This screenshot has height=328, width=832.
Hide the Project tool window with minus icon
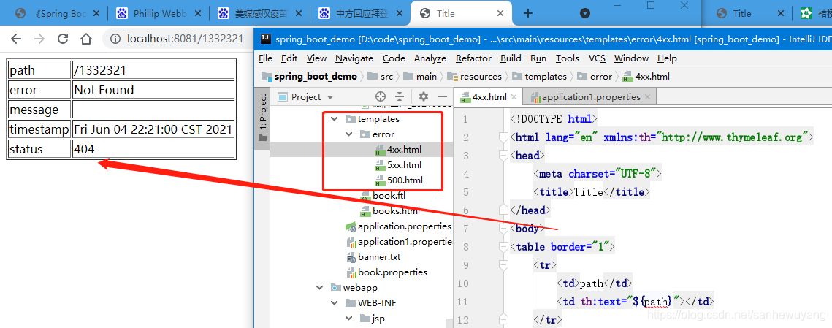(443, 96)
